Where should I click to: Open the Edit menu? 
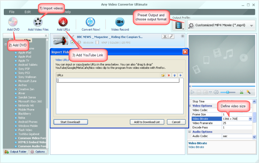point(28,12)
